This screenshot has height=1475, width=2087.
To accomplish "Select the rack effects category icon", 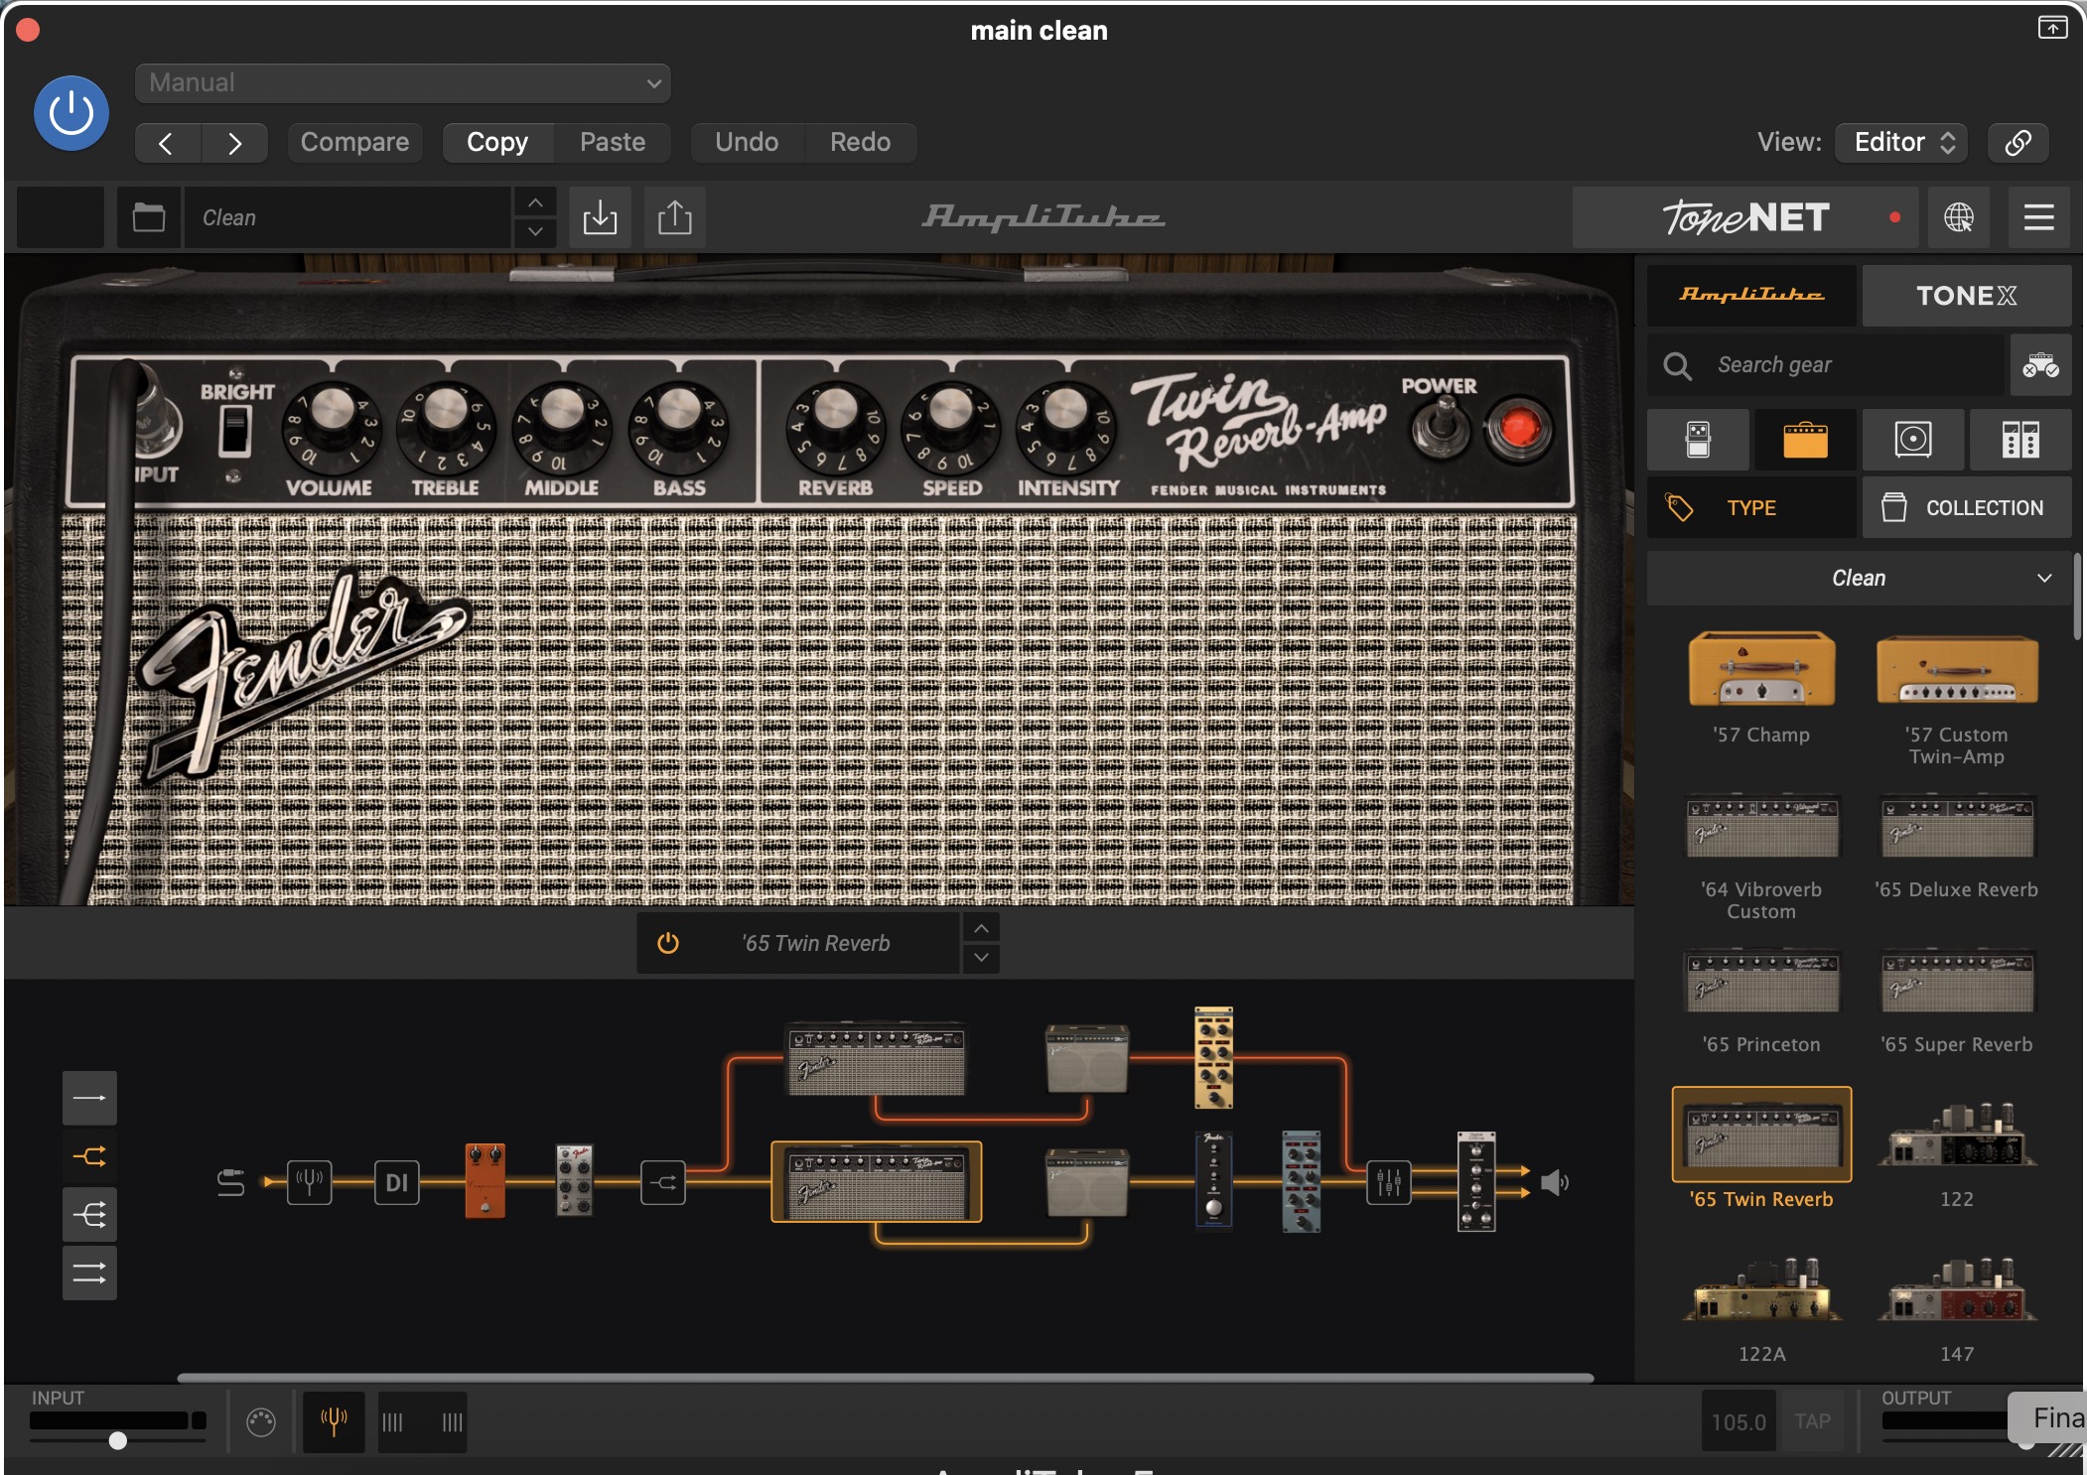I will pyautogui.click(x=2020, y=439).
